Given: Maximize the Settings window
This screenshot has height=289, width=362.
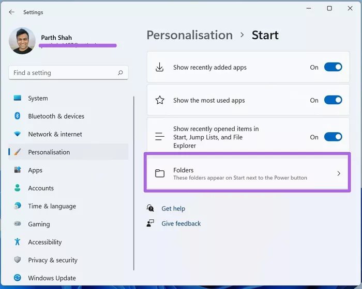Looking at the screenshot, I should click(x=329, y=8).
